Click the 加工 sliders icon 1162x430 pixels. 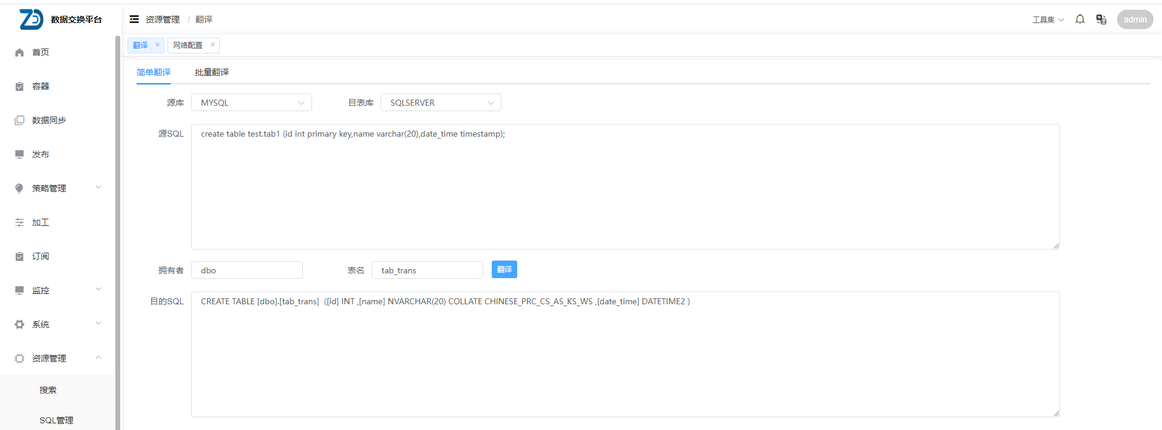19,222
